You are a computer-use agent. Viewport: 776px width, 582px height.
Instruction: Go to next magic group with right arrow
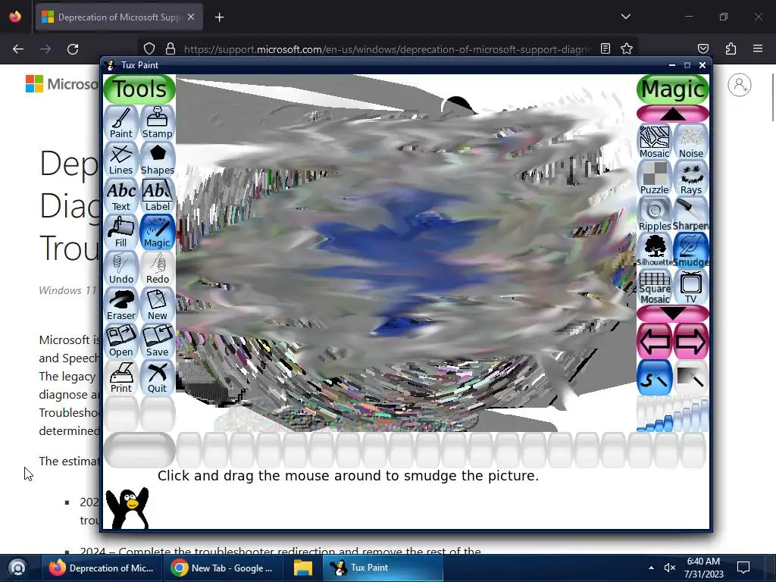tap(691, 341)
